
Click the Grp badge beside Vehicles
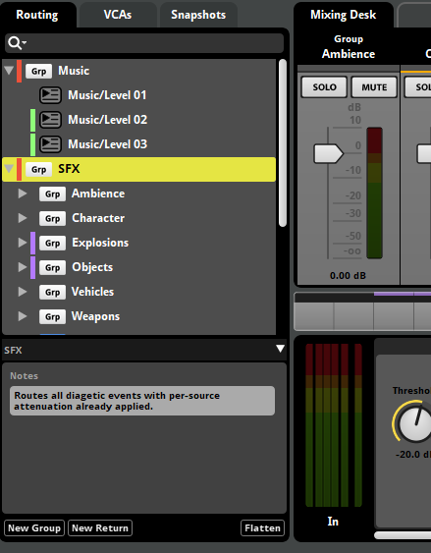[52, 292]
